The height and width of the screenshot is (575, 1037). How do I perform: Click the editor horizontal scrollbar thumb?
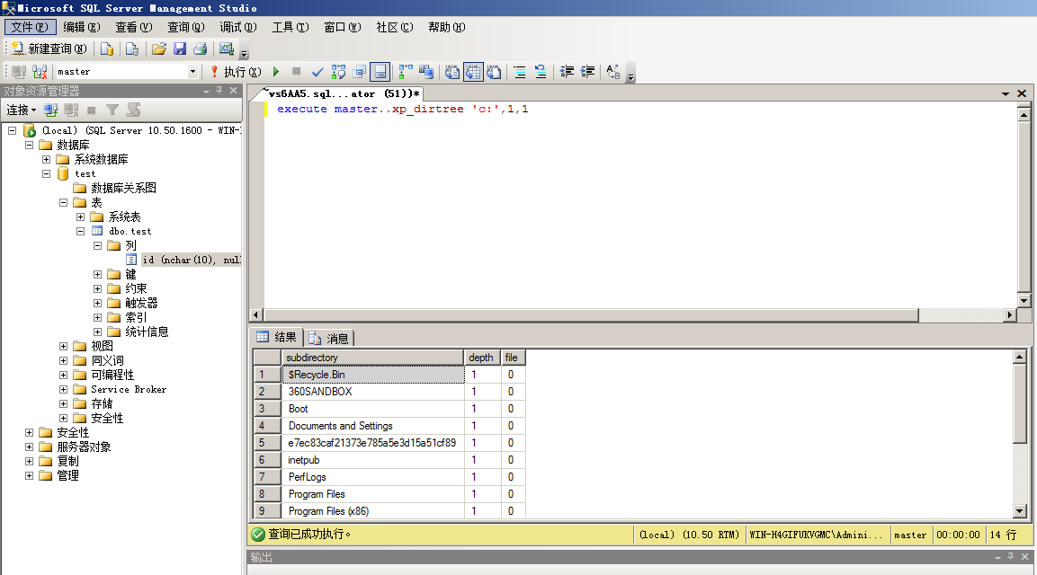[x=591, y=315]
